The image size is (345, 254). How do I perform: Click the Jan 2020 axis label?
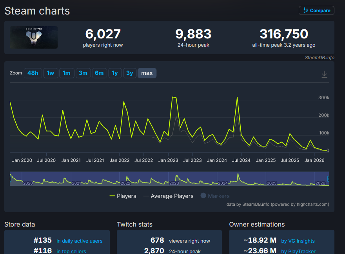coord(22,160)
